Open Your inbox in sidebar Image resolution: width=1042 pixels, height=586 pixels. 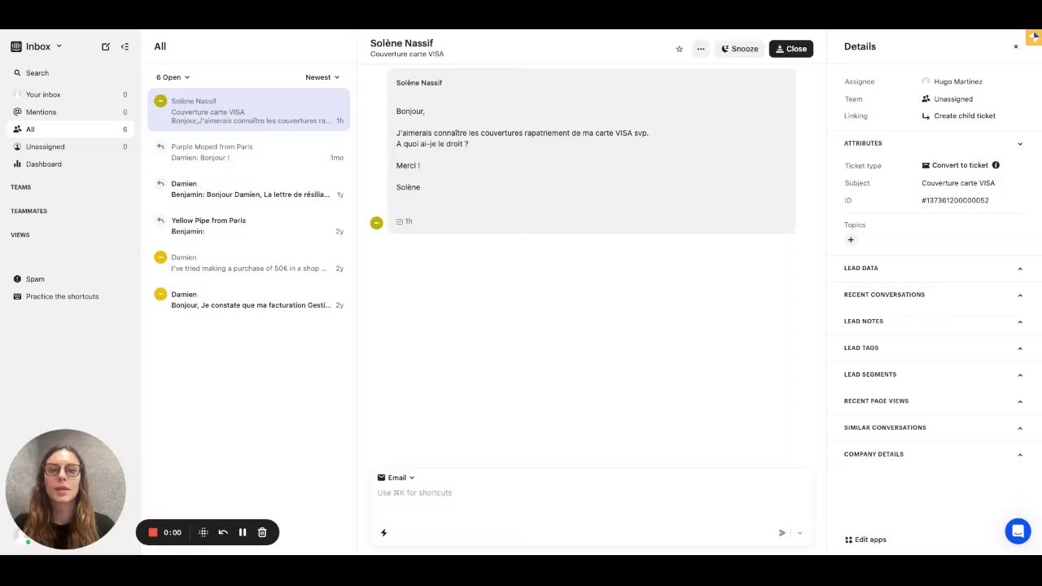tap(70, 94)
